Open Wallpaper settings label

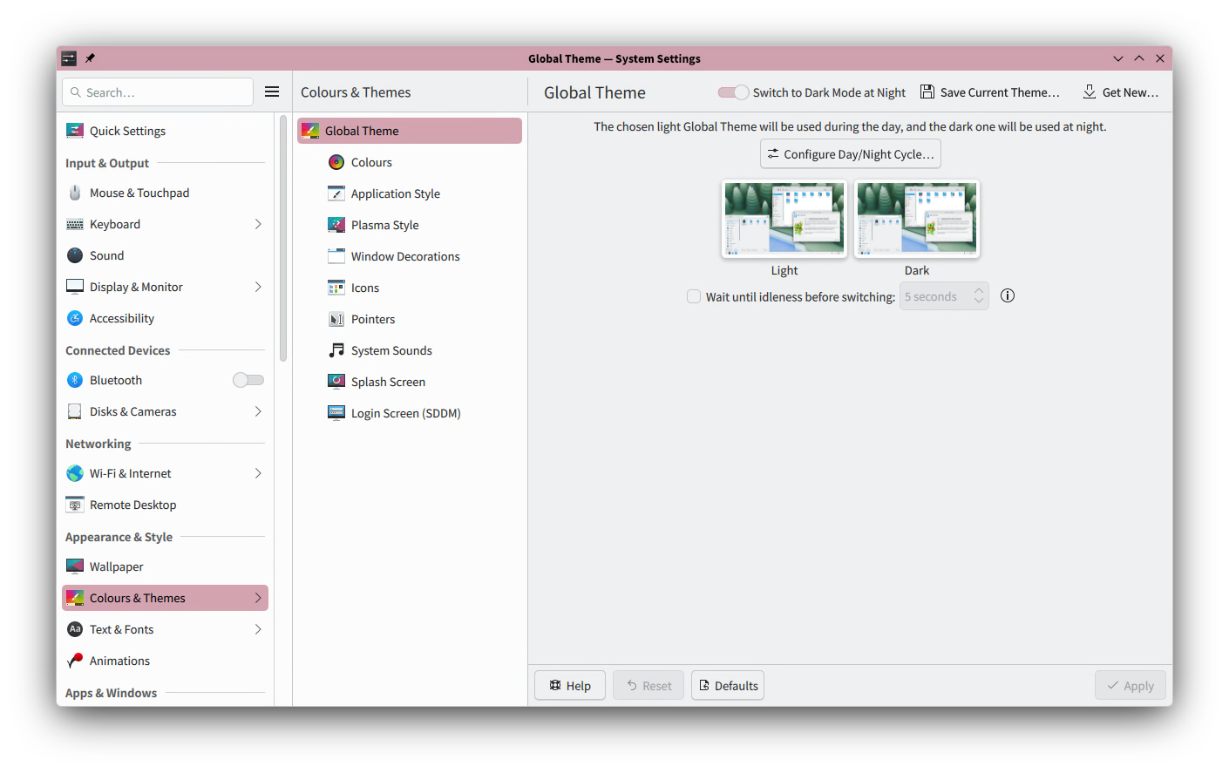(x=117, y=566)
